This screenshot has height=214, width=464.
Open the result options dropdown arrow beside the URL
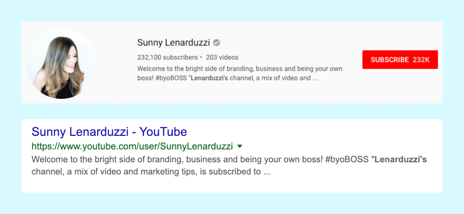(x=240, y=146)
